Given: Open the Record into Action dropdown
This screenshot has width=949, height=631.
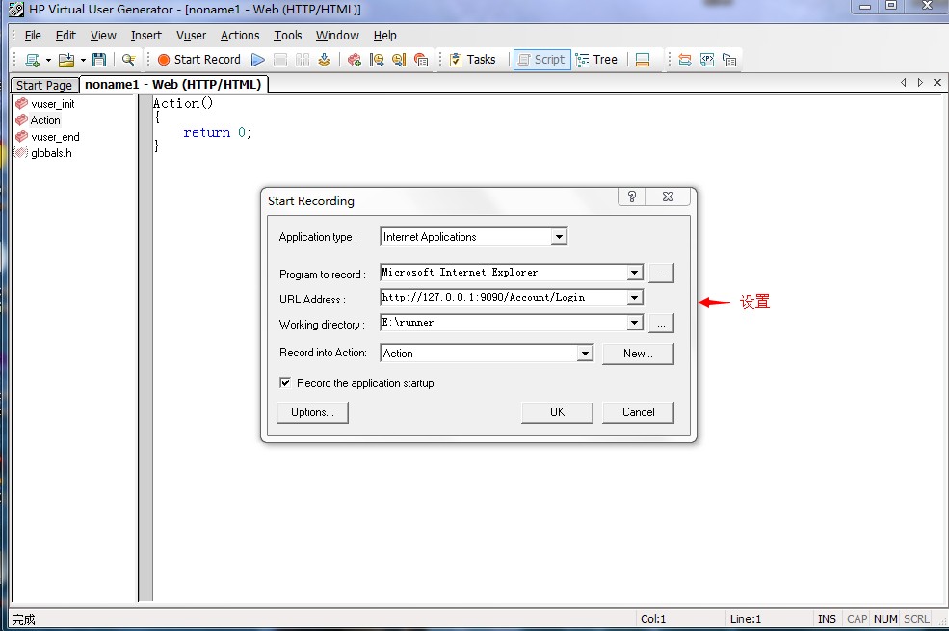Looking at the screenshot, I should (x=585, y=353).
